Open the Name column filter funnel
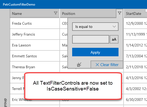This screenshot has height=107, width=147. pyautogui.click(x=56, y=13)
